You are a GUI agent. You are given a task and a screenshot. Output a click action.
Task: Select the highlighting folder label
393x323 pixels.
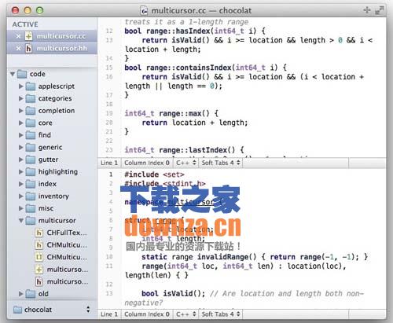click(x=58, y=172)
